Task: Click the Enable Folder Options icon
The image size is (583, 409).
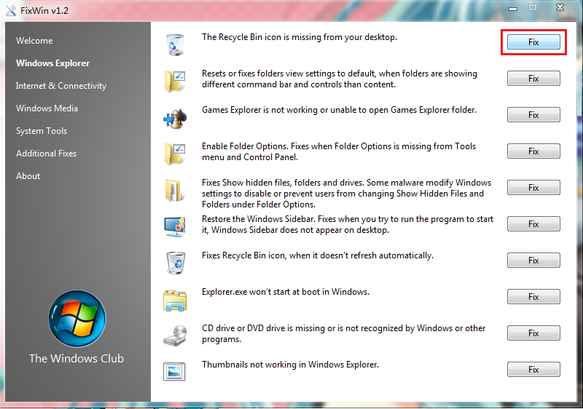Action: click(x=175, y=154)
